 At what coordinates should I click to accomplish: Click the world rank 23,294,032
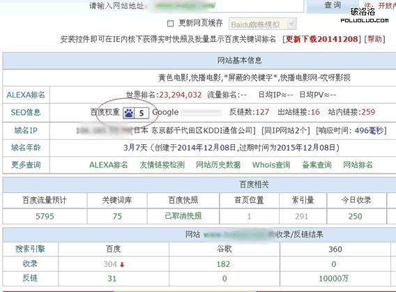(x=181, y=95)
